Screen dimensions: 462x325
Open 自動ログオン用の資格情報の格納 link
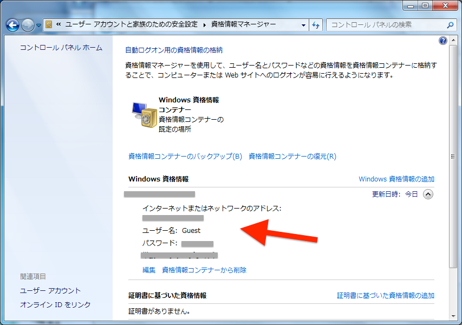pos(174,50)
